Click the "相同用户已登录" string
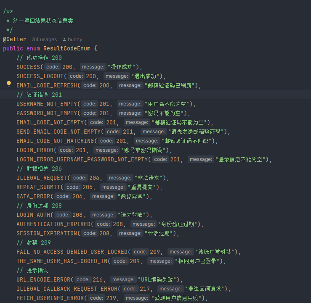Screen dimensions: 311x303 click(197, 261)
